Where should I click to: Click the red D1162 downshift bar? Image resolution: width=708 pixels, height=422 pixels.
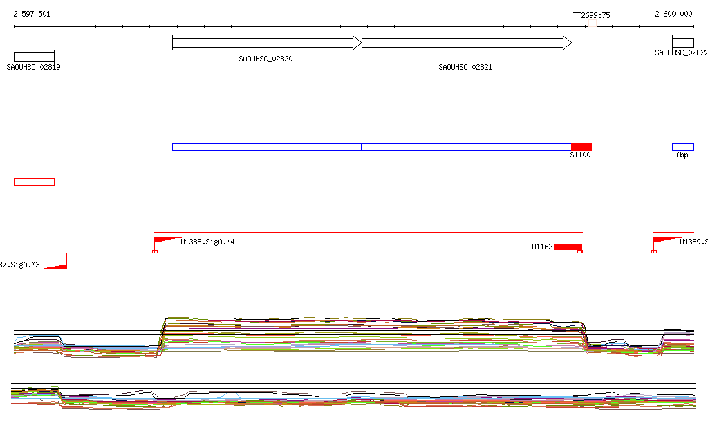[x=568, y=247]
